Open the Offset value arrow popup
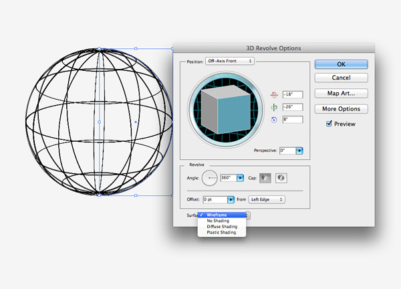The image size is (401, 289). 231,199
